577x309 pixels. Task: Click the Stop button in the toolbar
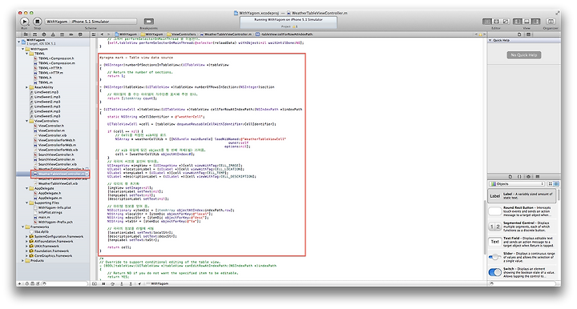point(37,22)
